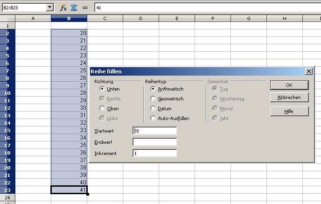This screenshot has width=321, height=204.
Task: Open Hilfe for the fill dialog
Action: coord(289,111)
